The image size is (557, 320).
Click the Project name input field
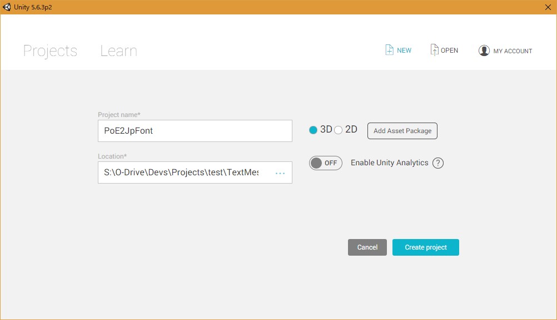click(x=195, y=131)
